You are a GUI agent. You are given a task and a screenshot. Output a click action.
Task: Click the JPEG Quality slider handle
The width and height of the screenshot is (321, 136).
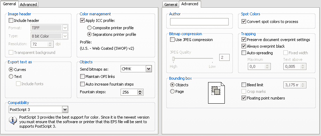tap(173, 59)
